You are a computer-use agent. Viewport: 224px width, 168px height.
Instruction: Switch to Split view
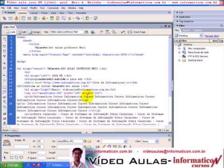(x=22, y=32)
